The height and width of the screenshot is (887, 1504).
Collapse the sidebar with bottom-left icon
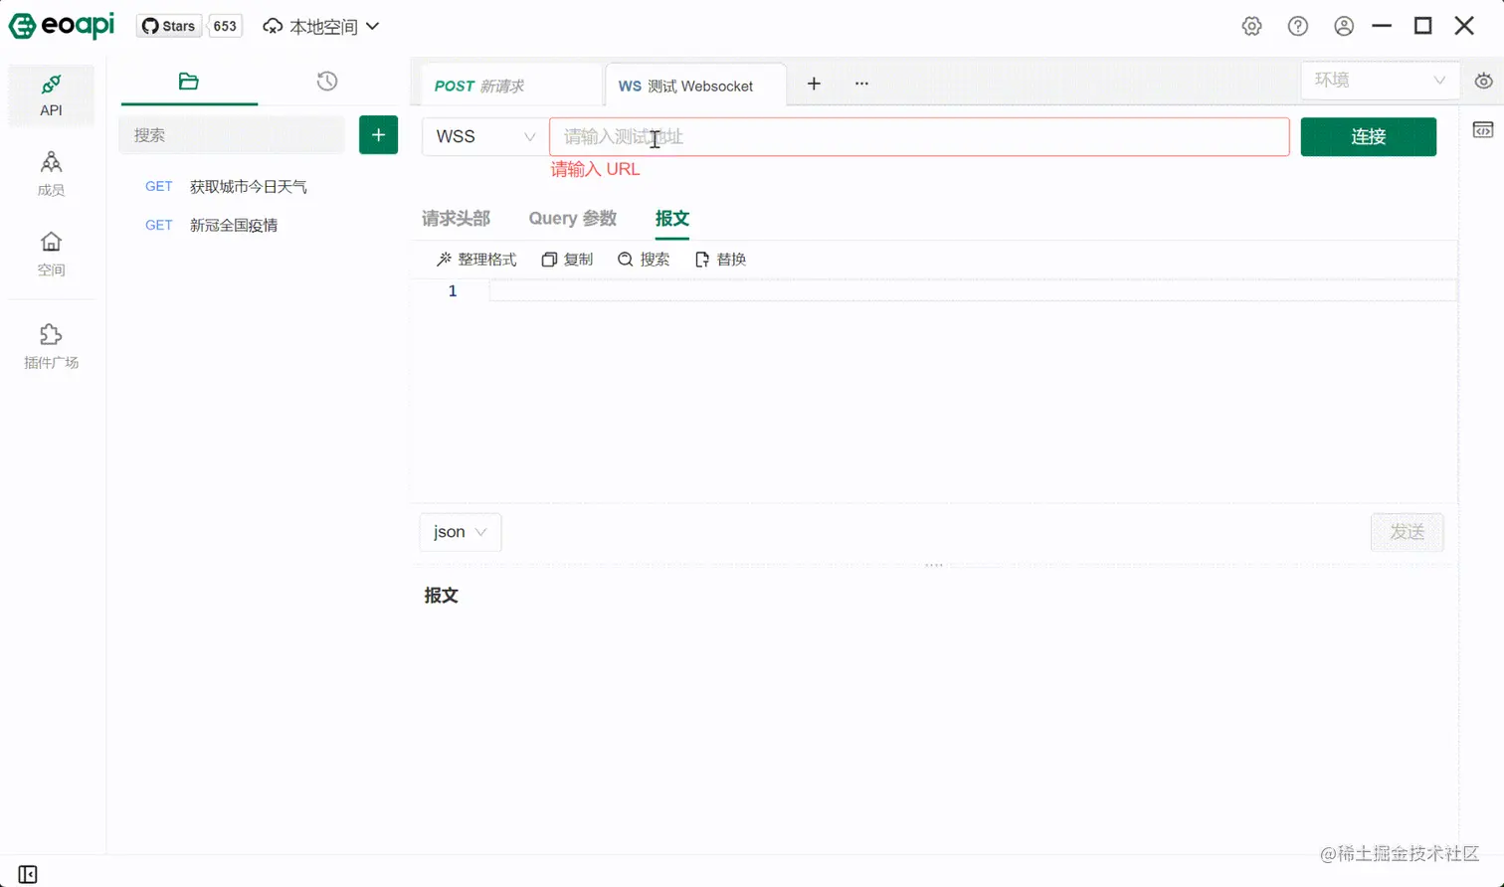point(28,874)
